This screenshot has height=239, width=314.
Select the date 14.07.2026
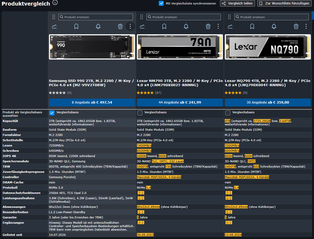[x=57, y=235]
